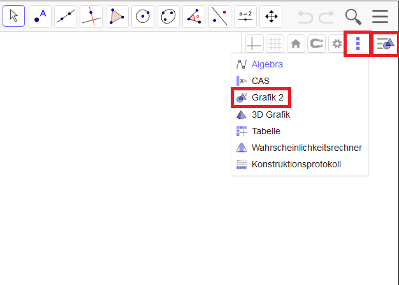Open the Grafik 2 view

coord(300,97)
